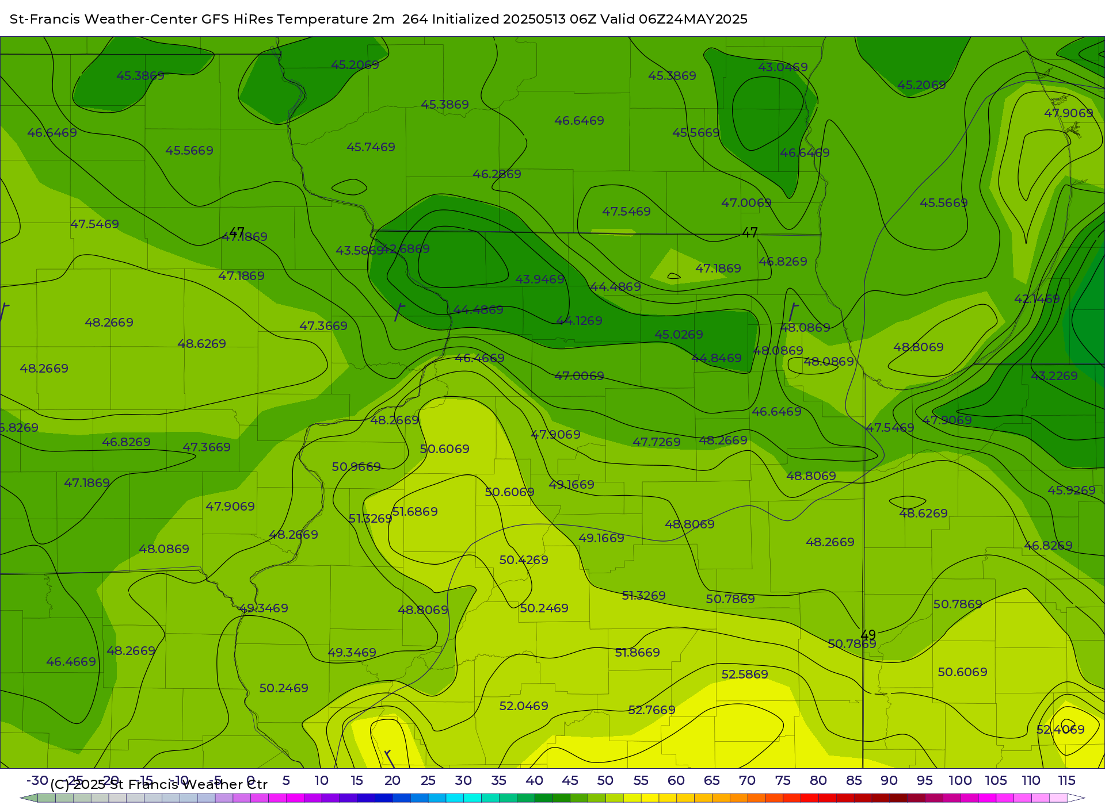Select the 50.9669 temperature label
1105x805 pixels.
coord(356,467)
